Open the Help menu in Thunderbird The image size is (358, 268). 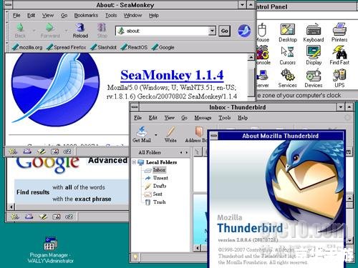(x=243, y=118)
